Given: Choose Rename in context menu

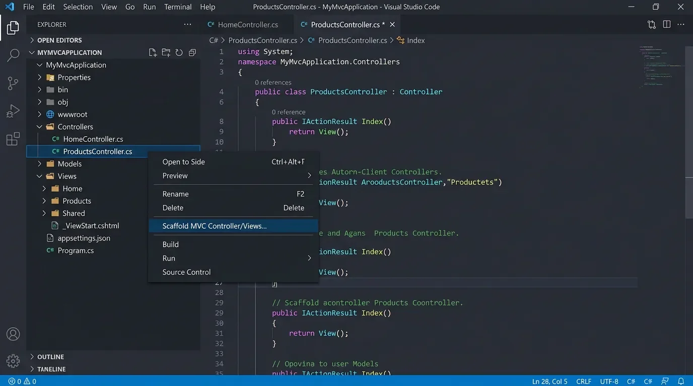Looking at the screenshot, I should [x=234, y=194].
